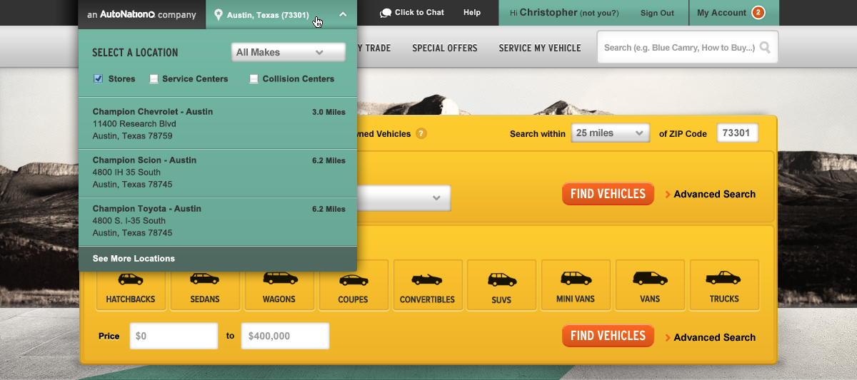Click the 11400 Research Blvd address line
This screenshot has width=857, height=380.
(x=134, y=124)
